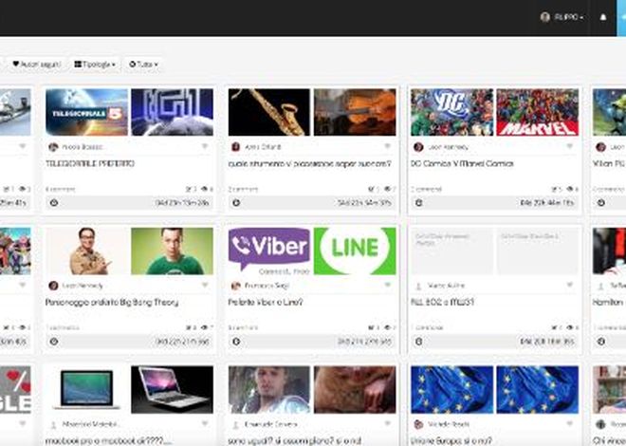Expand the Tutte time filter dropdown

pyautogui.click(x=143, y=64)
